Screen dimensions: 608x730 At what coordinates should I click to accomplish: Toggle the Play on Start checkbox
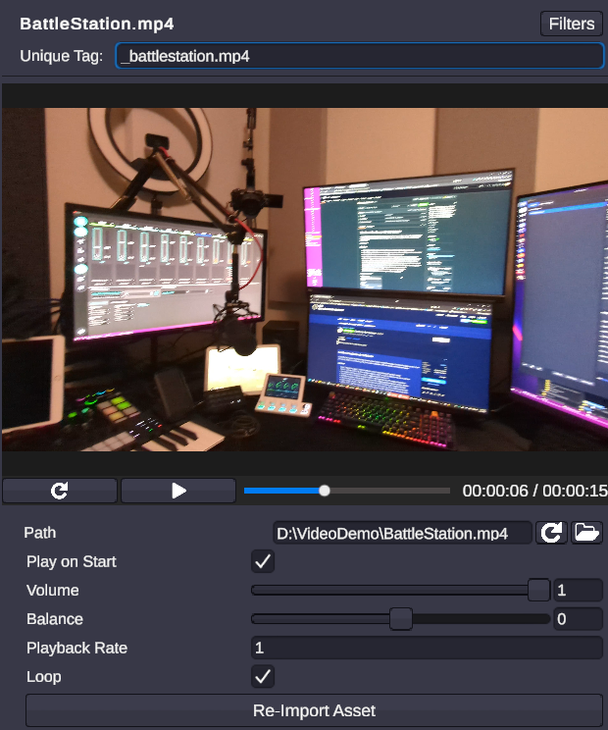point(263,561)
